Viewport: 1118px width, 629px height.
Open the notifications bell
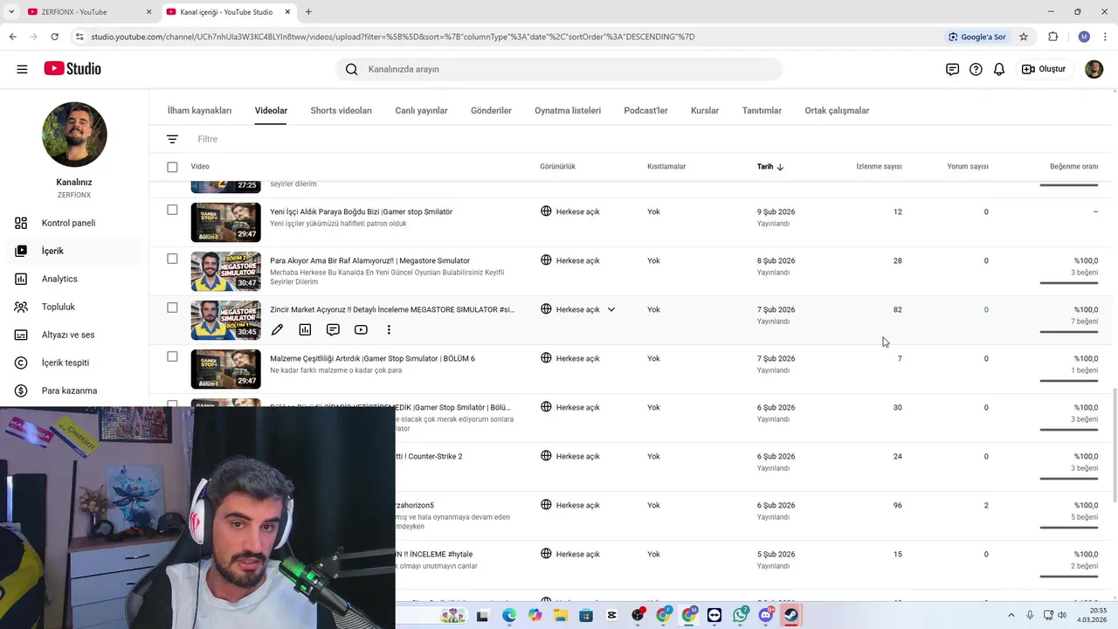click(x=999, y=69)
